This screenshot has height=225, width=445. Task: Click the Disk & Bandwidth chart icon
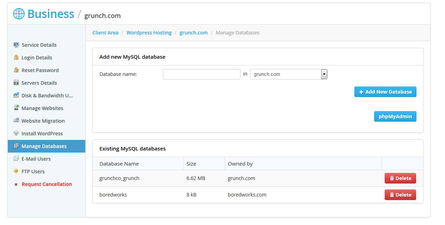click(16, 95)
